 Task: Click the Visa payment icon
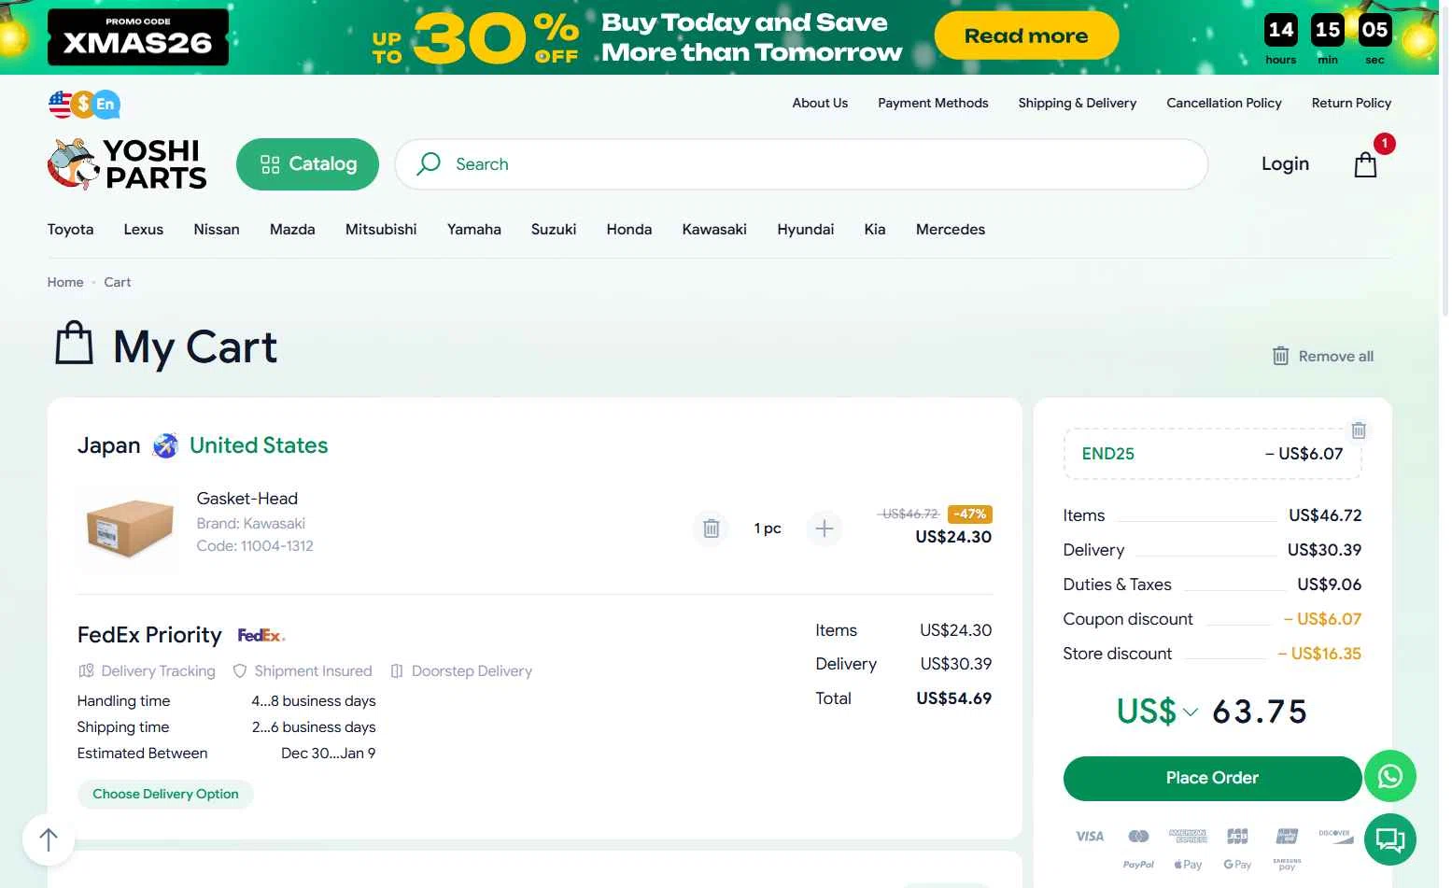click(1090, 837)
